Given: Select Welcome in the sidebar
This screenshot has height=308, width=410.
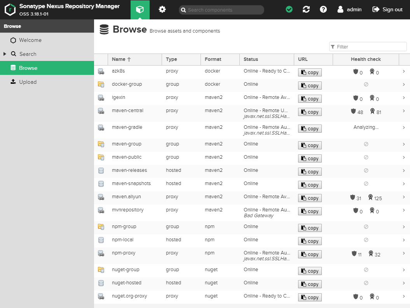Looking at the screenshot, I should click(x=47, y=40).
